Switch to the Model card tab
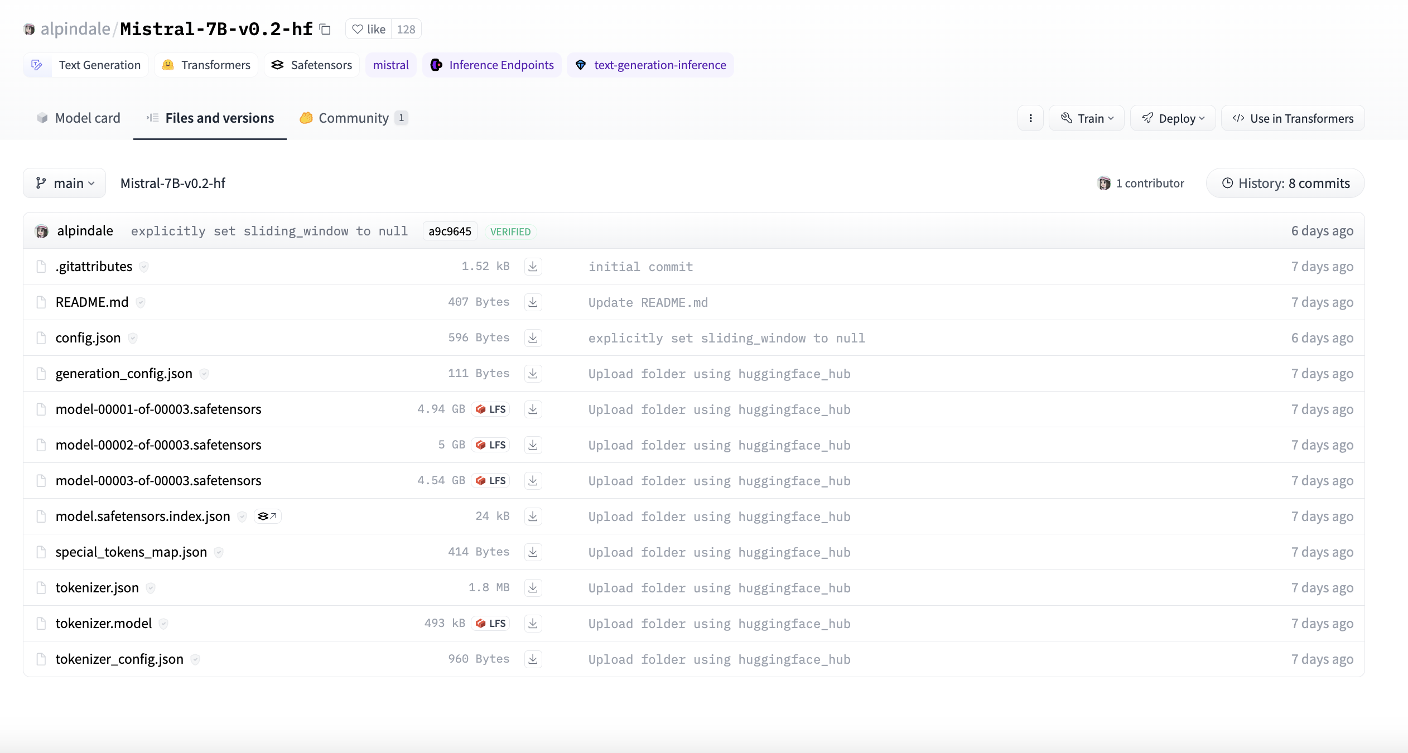1408x753 pixels. pyautogui.click(x=78, y=118)
